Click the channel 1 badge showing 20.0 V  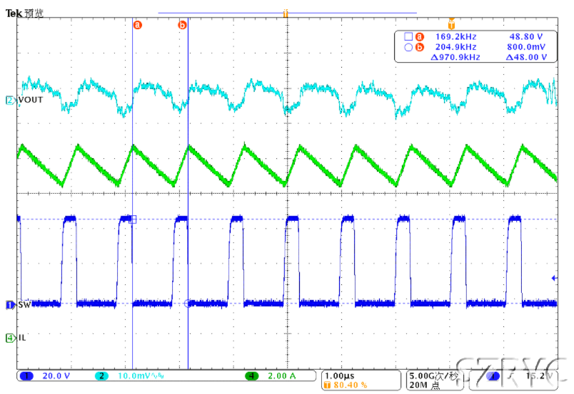29,375
